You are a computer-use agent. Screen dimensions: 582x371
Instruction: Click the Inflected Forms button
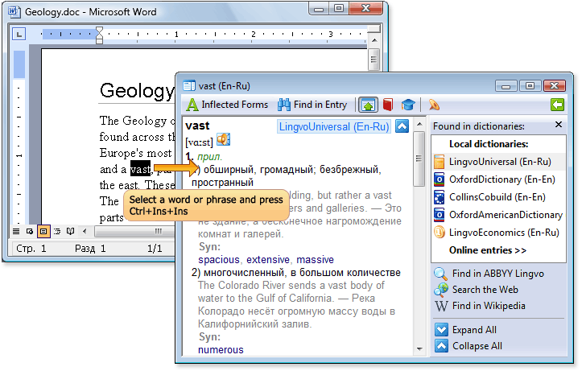point(227,105)
